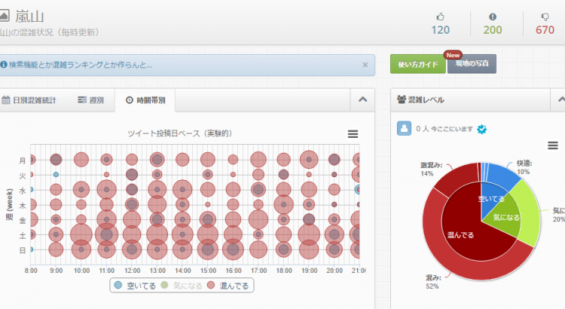
Task: Click the chart title ツイート投稿日ベース（実験的）
Action: (180, 133)
